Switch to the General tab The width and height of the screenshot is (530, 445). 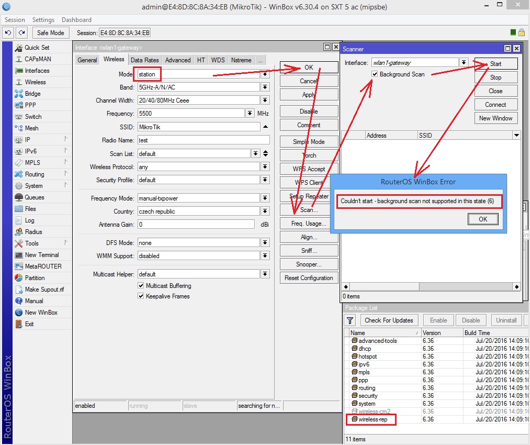click(x=87, y=60)
